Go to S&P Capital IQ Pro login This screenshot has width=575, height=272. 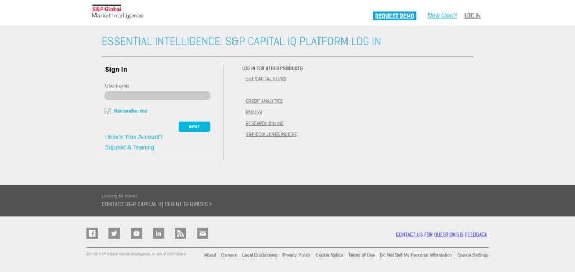pyautogui.click(x=266, y=79)
